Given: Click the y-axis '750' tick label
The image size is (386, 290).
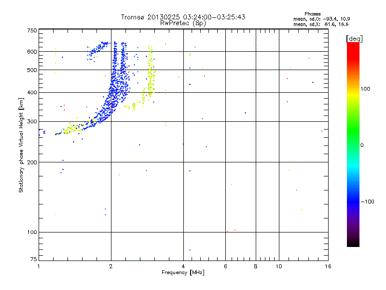Looking at the screenshot, I should point(32,30).
